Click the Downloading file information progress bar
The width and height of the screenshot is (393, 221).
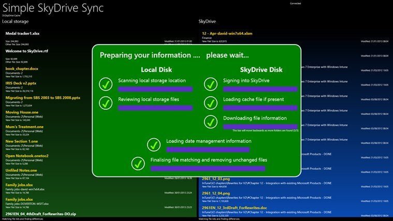coord(260,127)
